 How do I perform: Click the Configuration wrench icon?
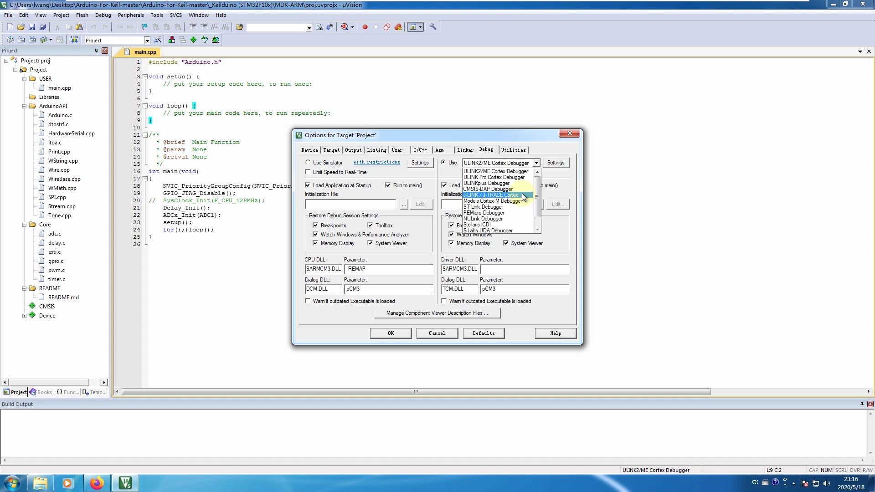(x=433, y=27)
